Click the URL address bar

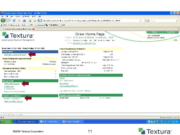(91, 21)
